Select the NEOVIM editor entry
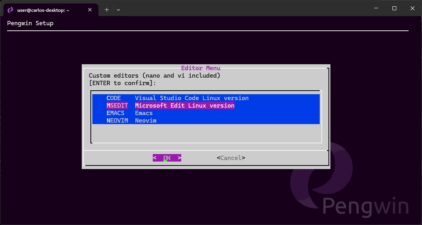Image resolution: width=422 pixels, height=225 pixels. 206,121
